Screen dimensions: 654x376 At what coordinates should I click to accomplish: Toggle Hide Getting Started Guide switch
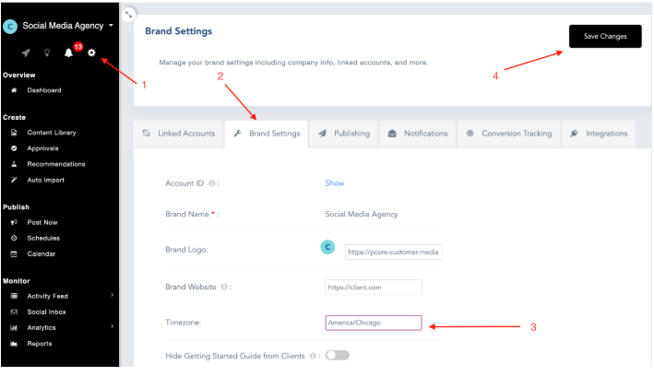337,356
